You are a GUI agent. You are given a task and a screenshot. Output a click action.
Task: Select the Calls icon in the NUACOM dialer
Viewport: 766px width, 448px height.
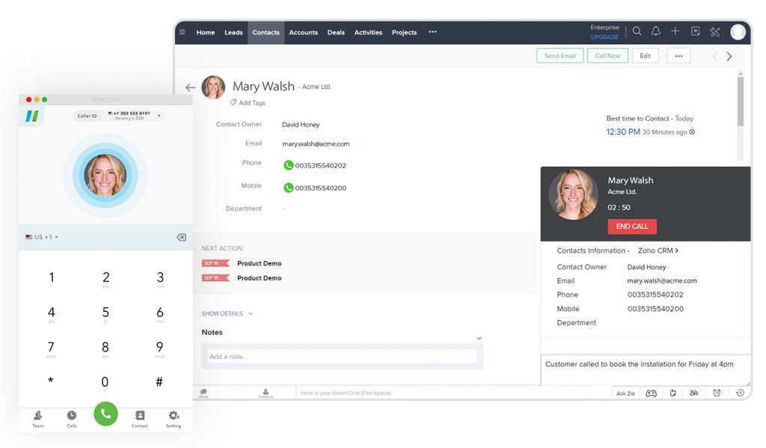(71, 417)
